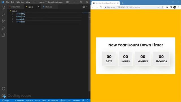
Task: Share this page from the address bar
Action: tap(158, 7)
